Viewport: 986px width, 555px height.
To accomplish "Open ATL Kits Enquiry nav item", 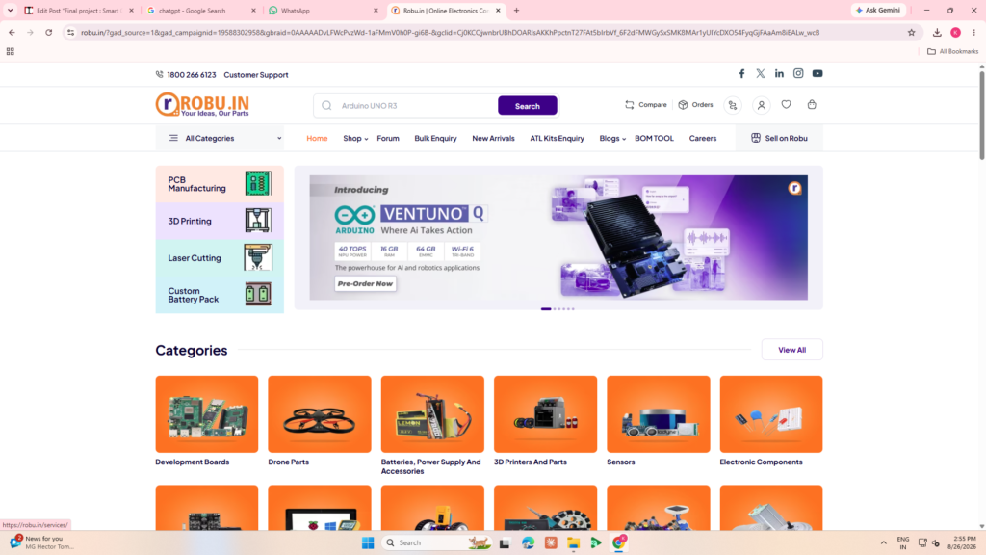I will (557, 139).
